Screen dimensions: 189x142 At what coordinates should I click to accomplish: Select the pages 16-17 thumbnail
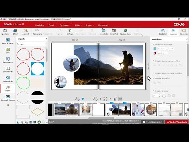pos(92,110)
